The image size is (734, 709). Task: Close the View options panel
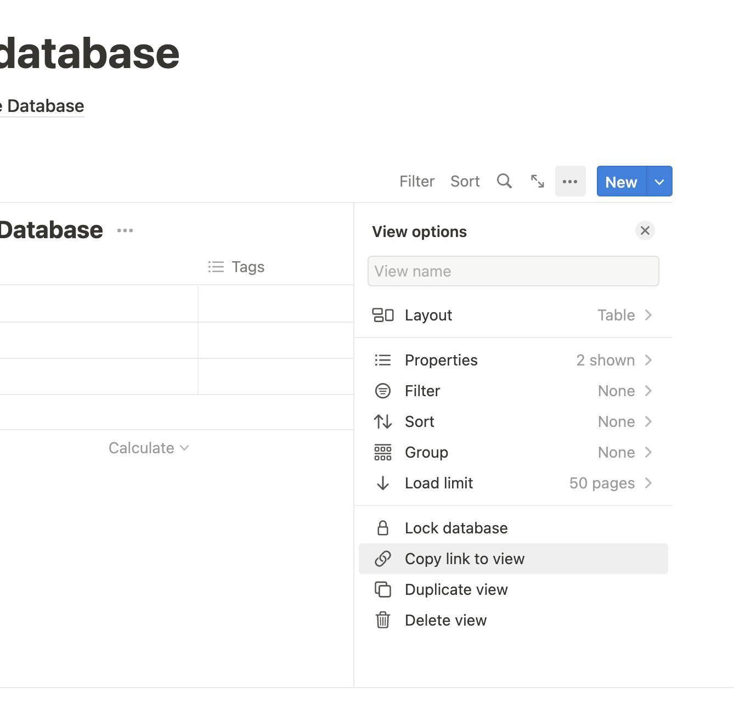(x=645, y=230)
